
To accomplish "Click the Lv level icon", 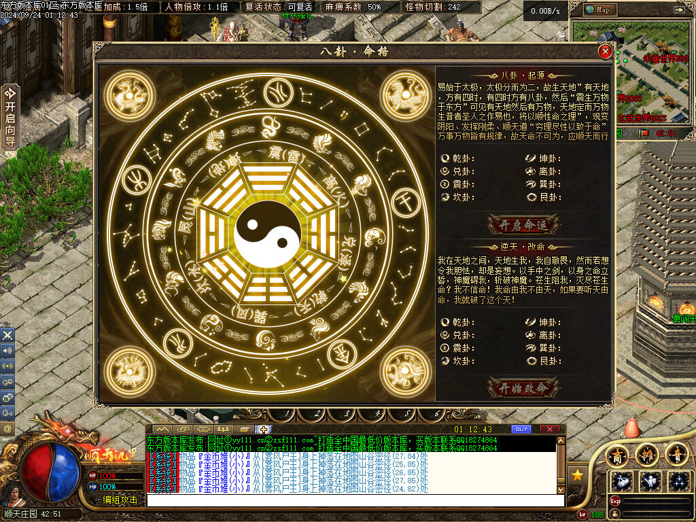I will tap(583, 515).
